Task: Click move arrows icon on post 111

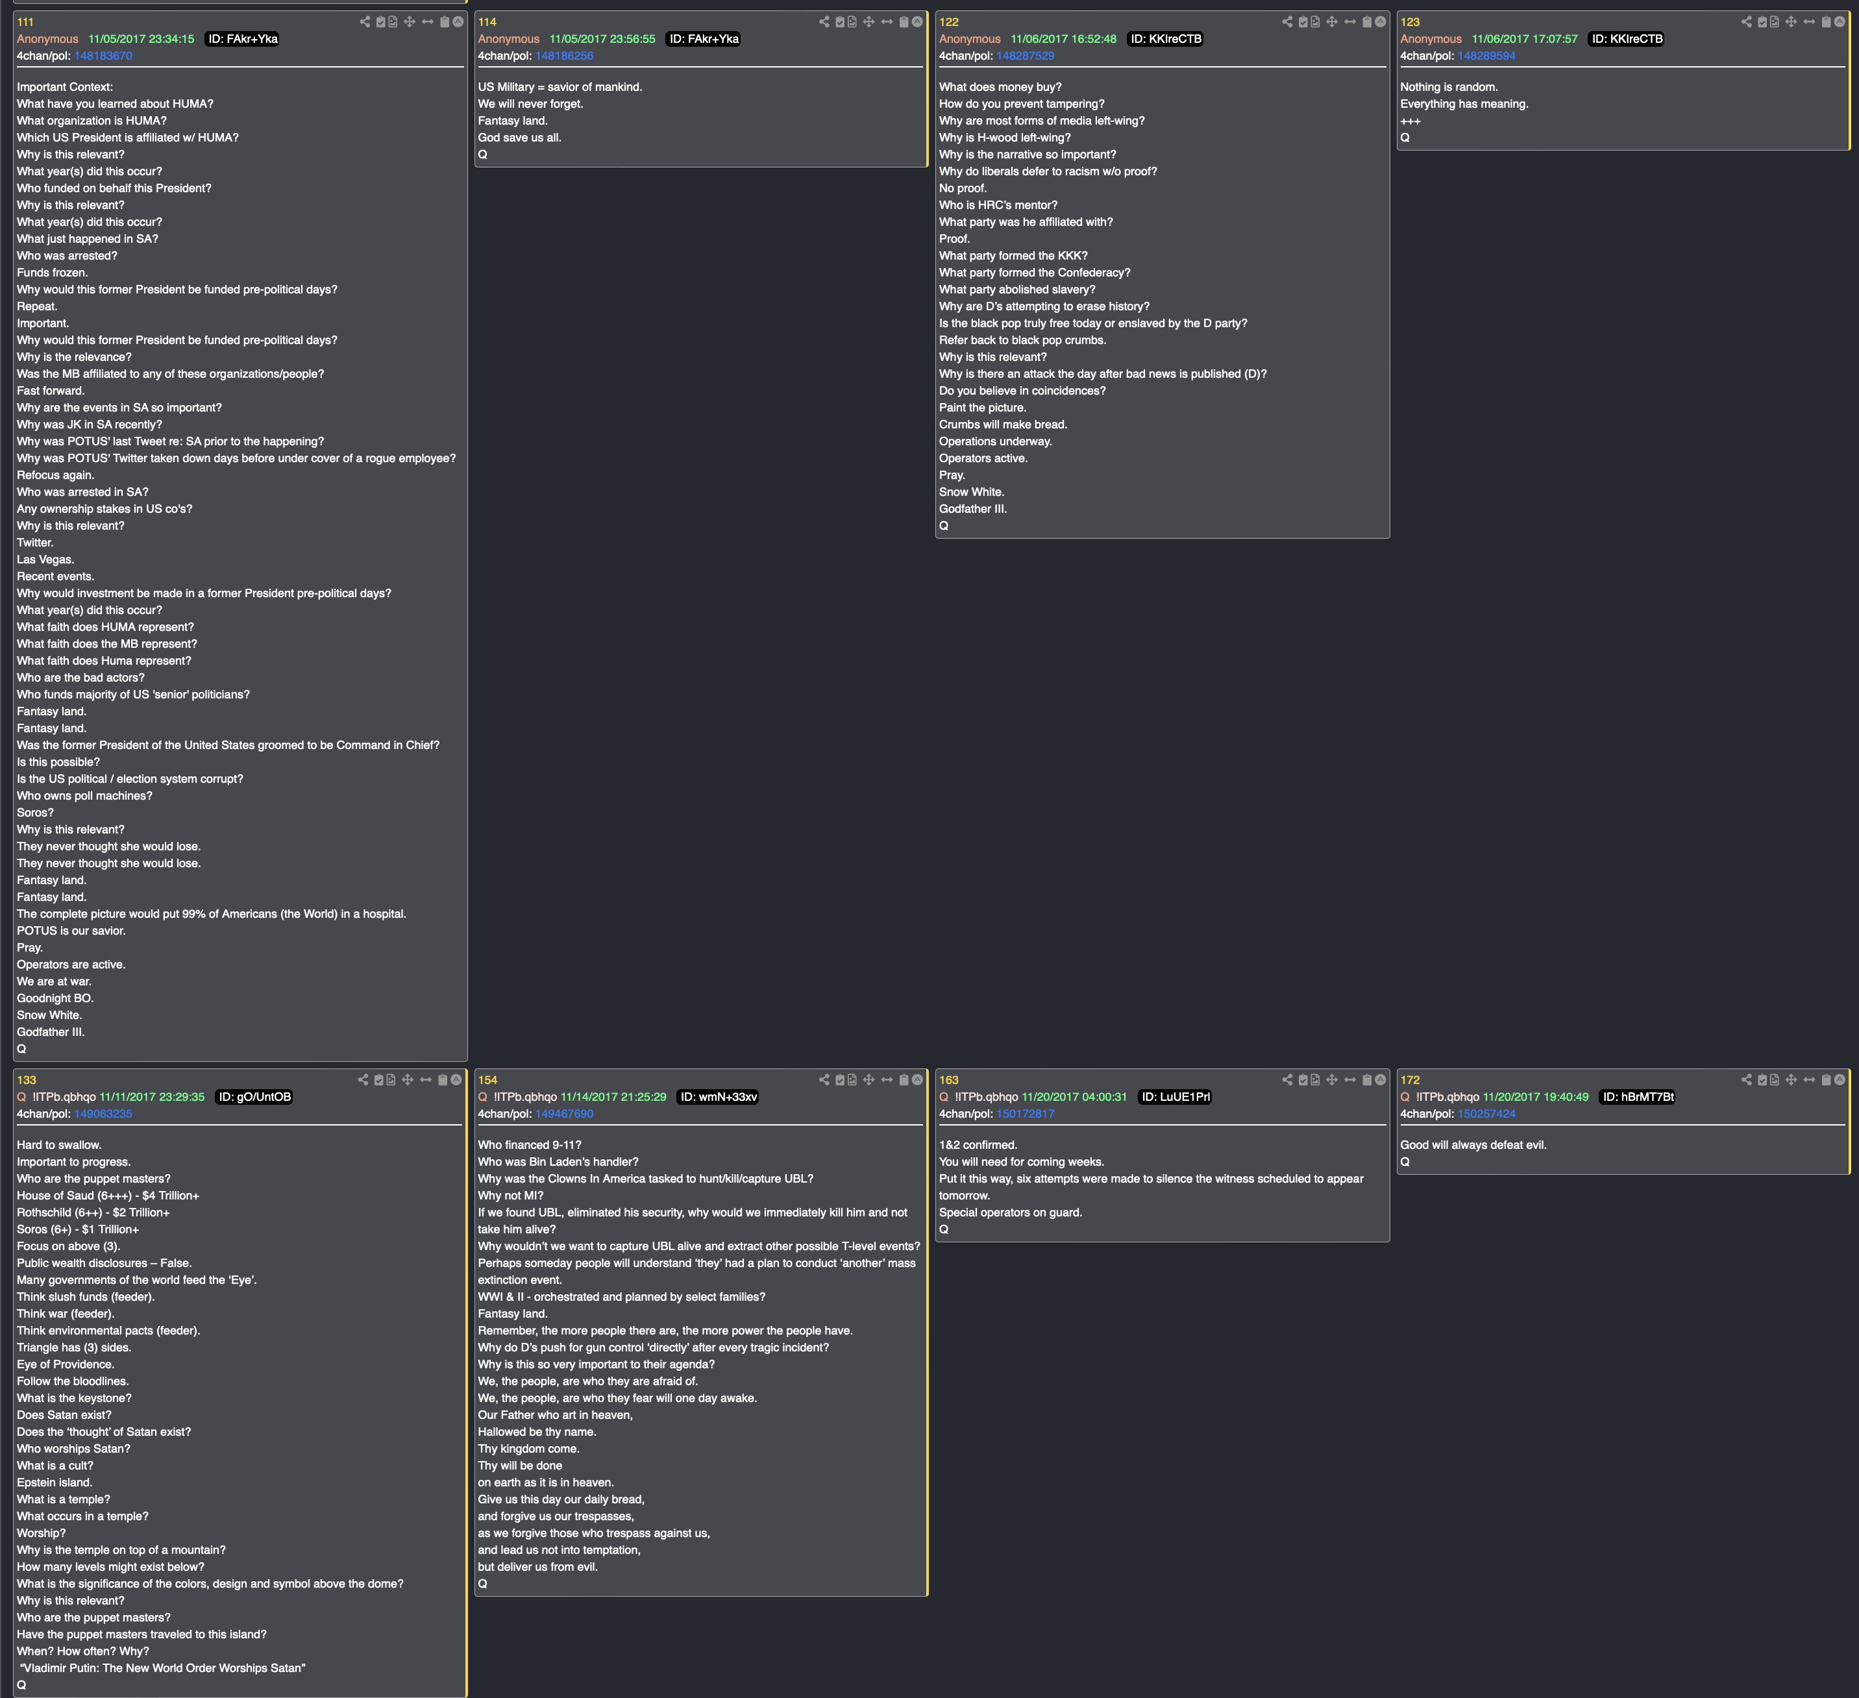Action: [410, 21]
